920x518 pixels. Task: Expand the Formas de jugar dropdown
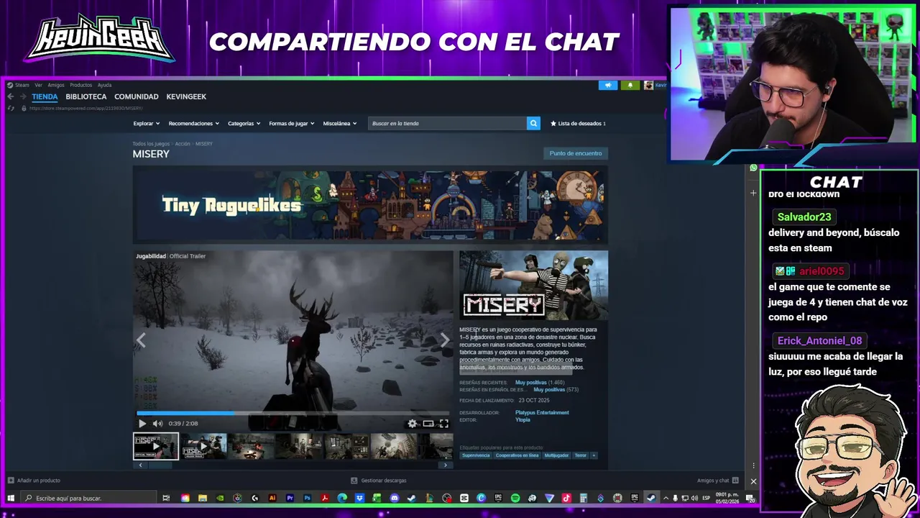coord(292,124)
